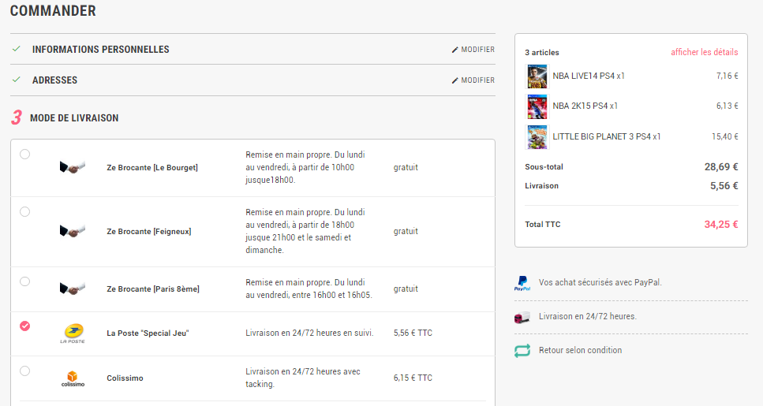Expand the Adresses section
The image size is (763, 406).
(54, 80)
